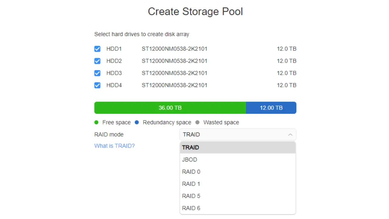Uncheck the HDD2 drive checkbox
This screenshot has width=389, height=219.
(x=97, y=61)
